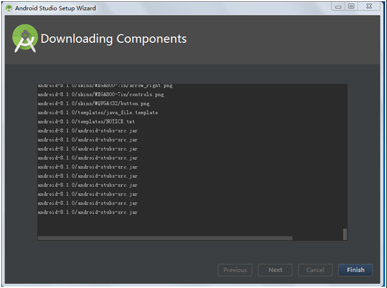Maximize the Setup Wizard window
Viewport: 387px width, 288px height.
click(351, 6)
